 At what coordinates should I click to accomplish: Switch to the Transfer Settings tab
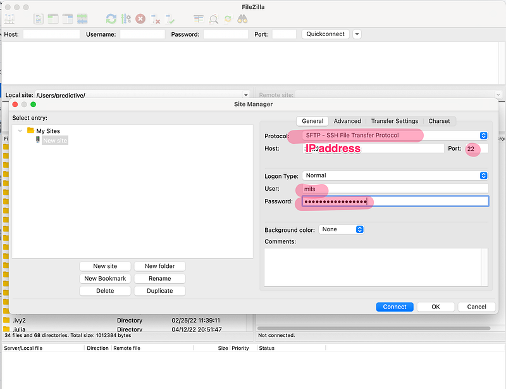[x=394, y=121]
